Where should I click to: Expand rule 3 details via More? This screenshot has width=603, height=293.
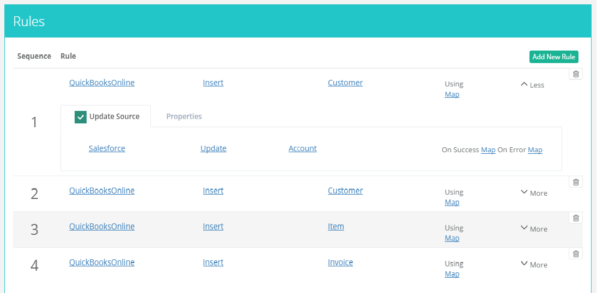click(534, 229)
